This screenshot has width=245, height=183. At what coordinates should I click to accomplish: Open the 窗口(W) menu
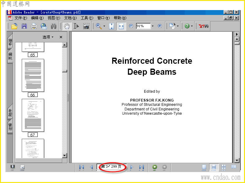coord(104,18)
